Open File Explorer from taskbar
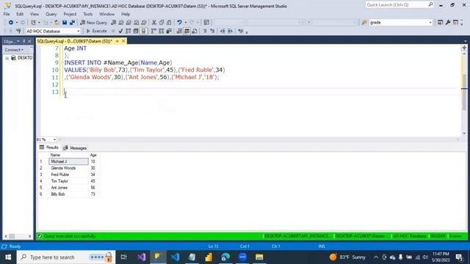The width and height of the screenshot is (470, 264). [259, 257]
